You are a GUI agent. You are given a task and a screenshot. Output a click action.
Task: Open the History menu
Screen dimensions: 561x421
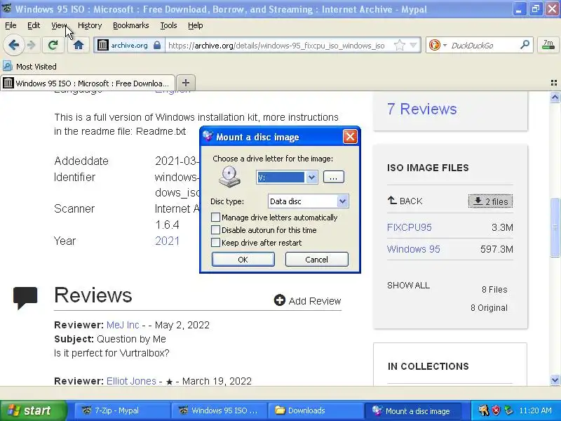(90, 25)
